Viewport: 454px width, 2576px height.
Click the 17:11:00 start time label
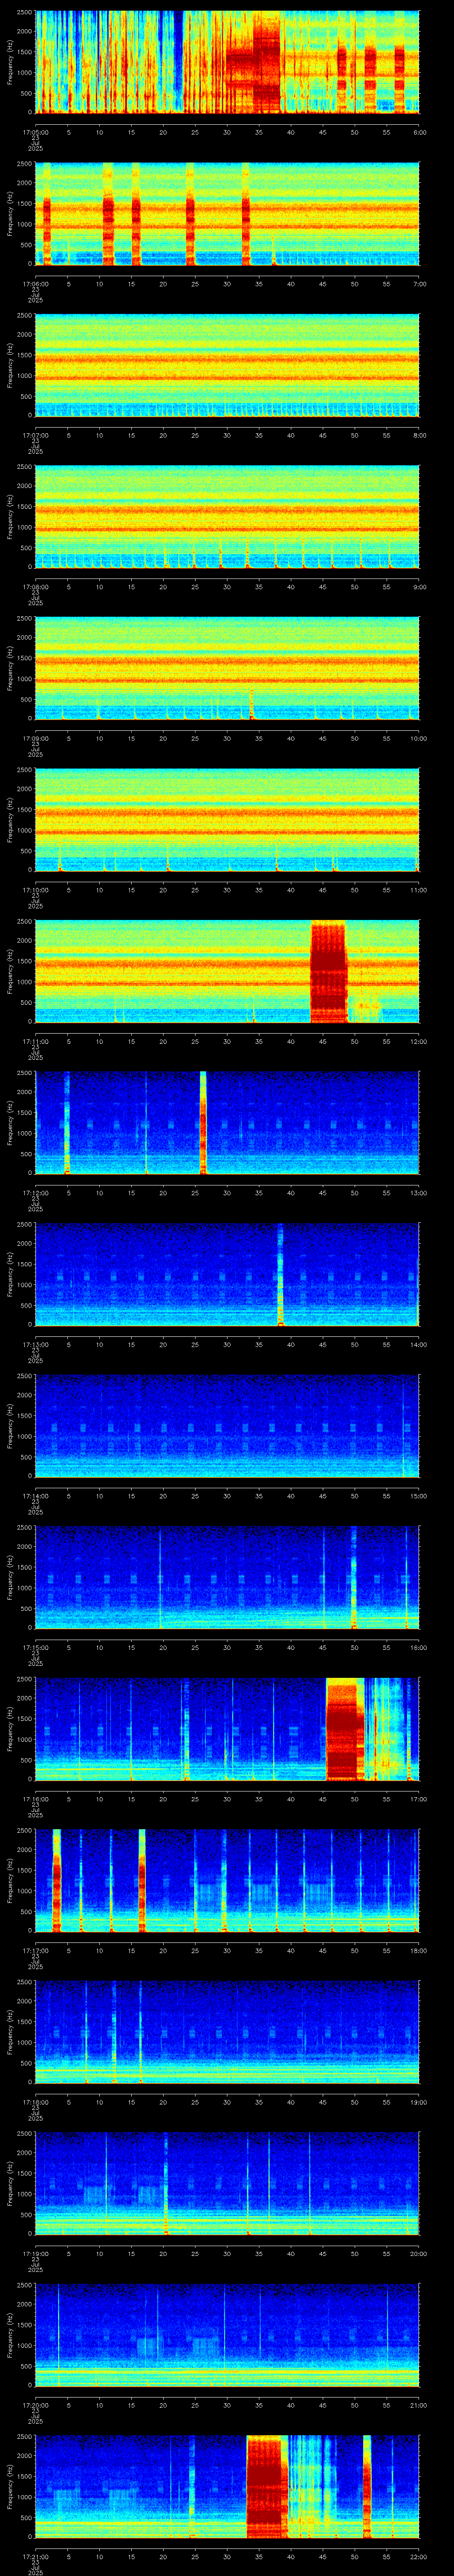(35, 1041)
